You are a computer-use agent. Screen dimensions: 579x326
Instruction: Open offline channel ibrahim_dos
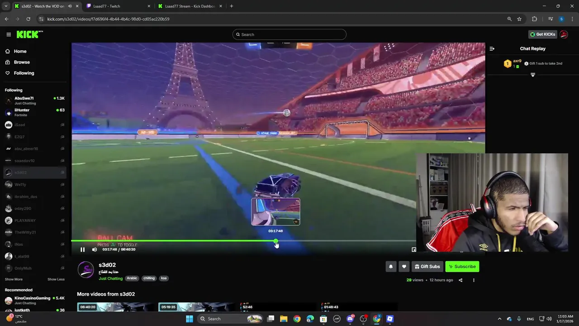pos(35,197)
